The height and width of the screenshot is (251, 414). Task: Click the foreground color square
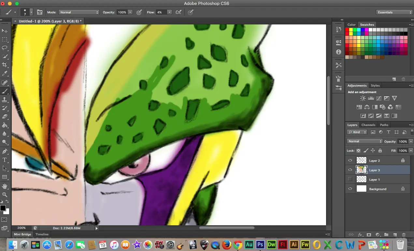pyautogui.click(x=3, y=208)
